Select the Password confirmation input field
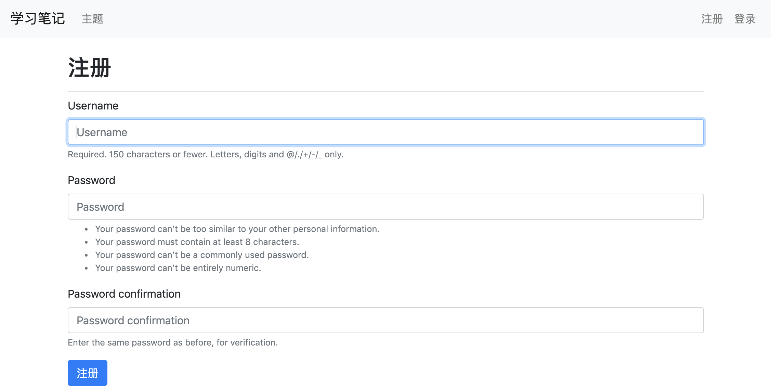 point(385,320)
